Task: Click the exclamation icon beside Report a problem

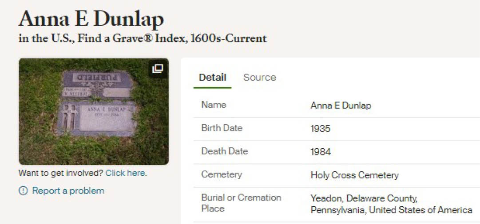Action: pyautogui.click(x=23, y=191)
